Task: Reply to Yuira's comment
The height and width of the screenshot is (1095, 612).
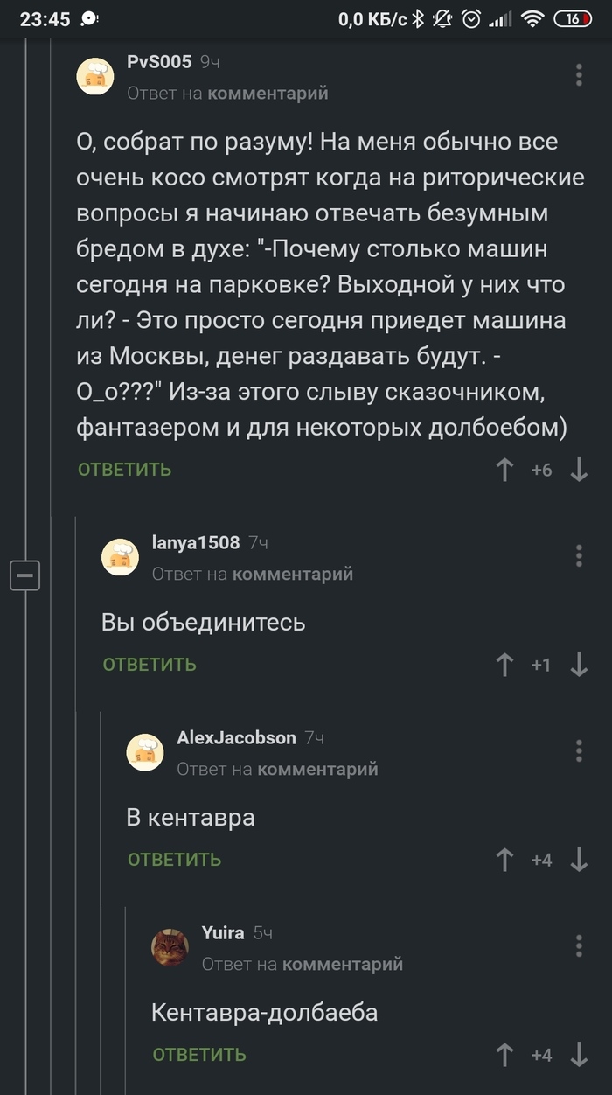Action: click(199, 1055)
